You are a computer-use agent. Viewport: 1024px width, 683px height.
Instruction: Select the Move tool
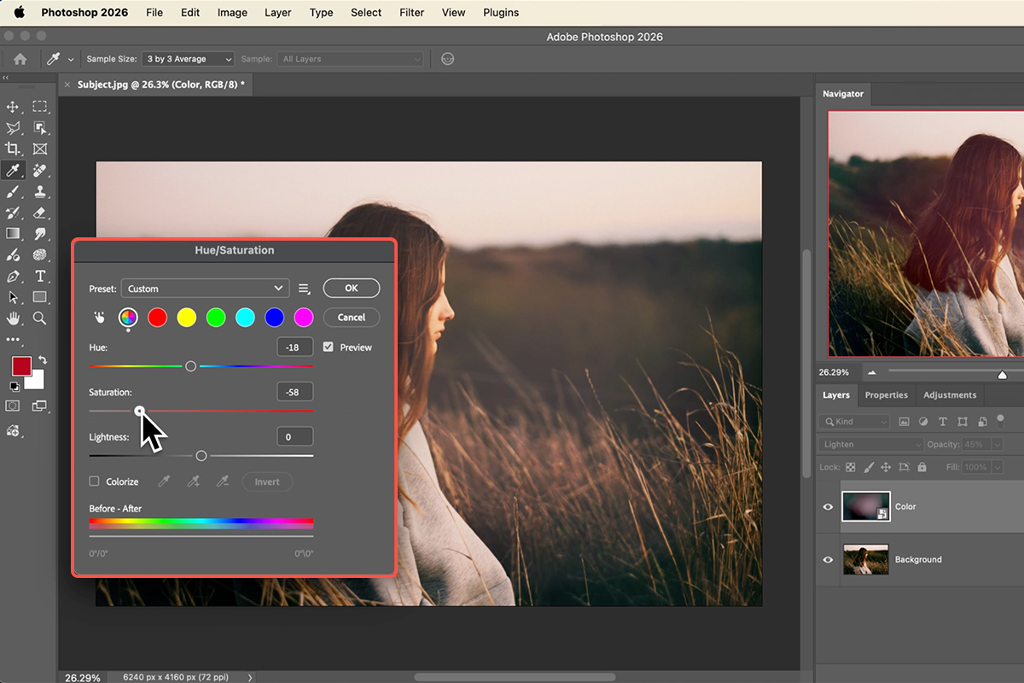[13, 107]
